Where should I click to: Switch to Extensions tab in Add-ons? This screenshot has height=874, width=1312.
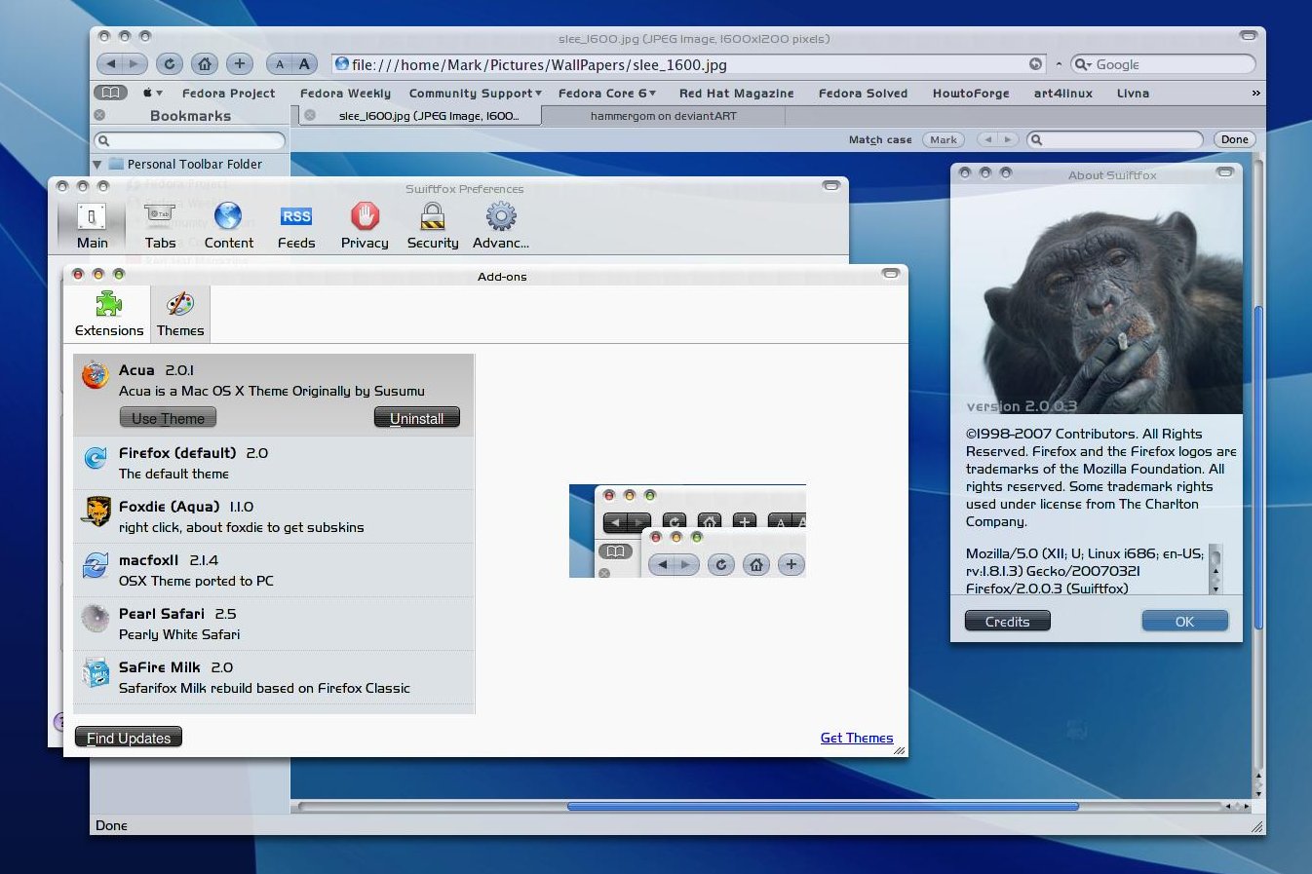pyautogui.click(x=109, y=314)
